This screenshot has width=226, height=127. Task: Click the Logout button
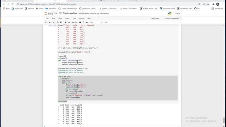[178, 13]
